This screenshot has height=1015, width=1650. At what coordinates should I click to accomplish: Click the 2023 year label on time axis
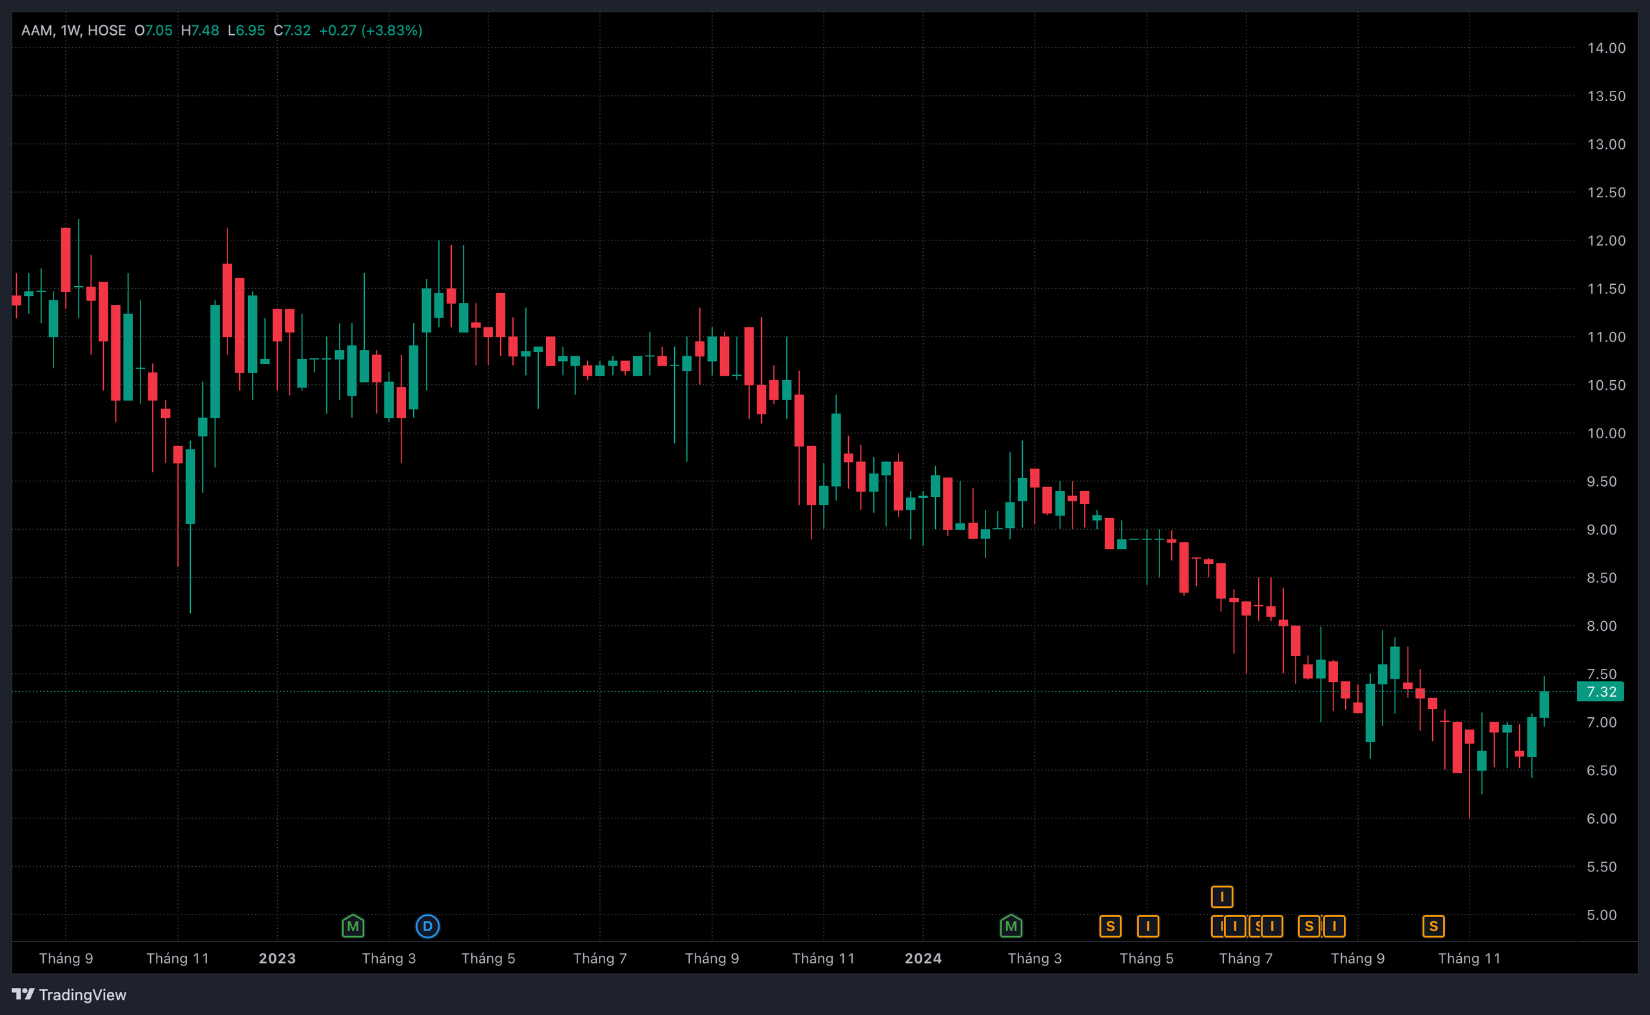[x=277, y=958]
